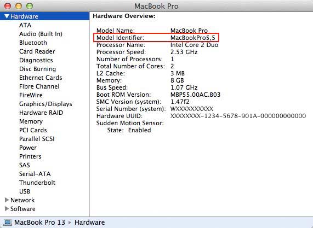Screen dimensions: 313x228
Task: Click Hardware in the path bar
Action: point(89,223)
